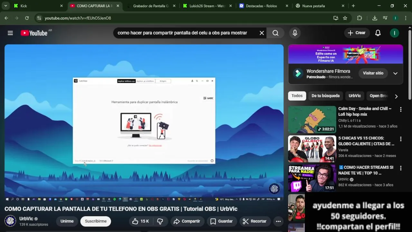Open the account avatar menu in YouTube
The width and height of the screenshot is (412, 232).
394,33
